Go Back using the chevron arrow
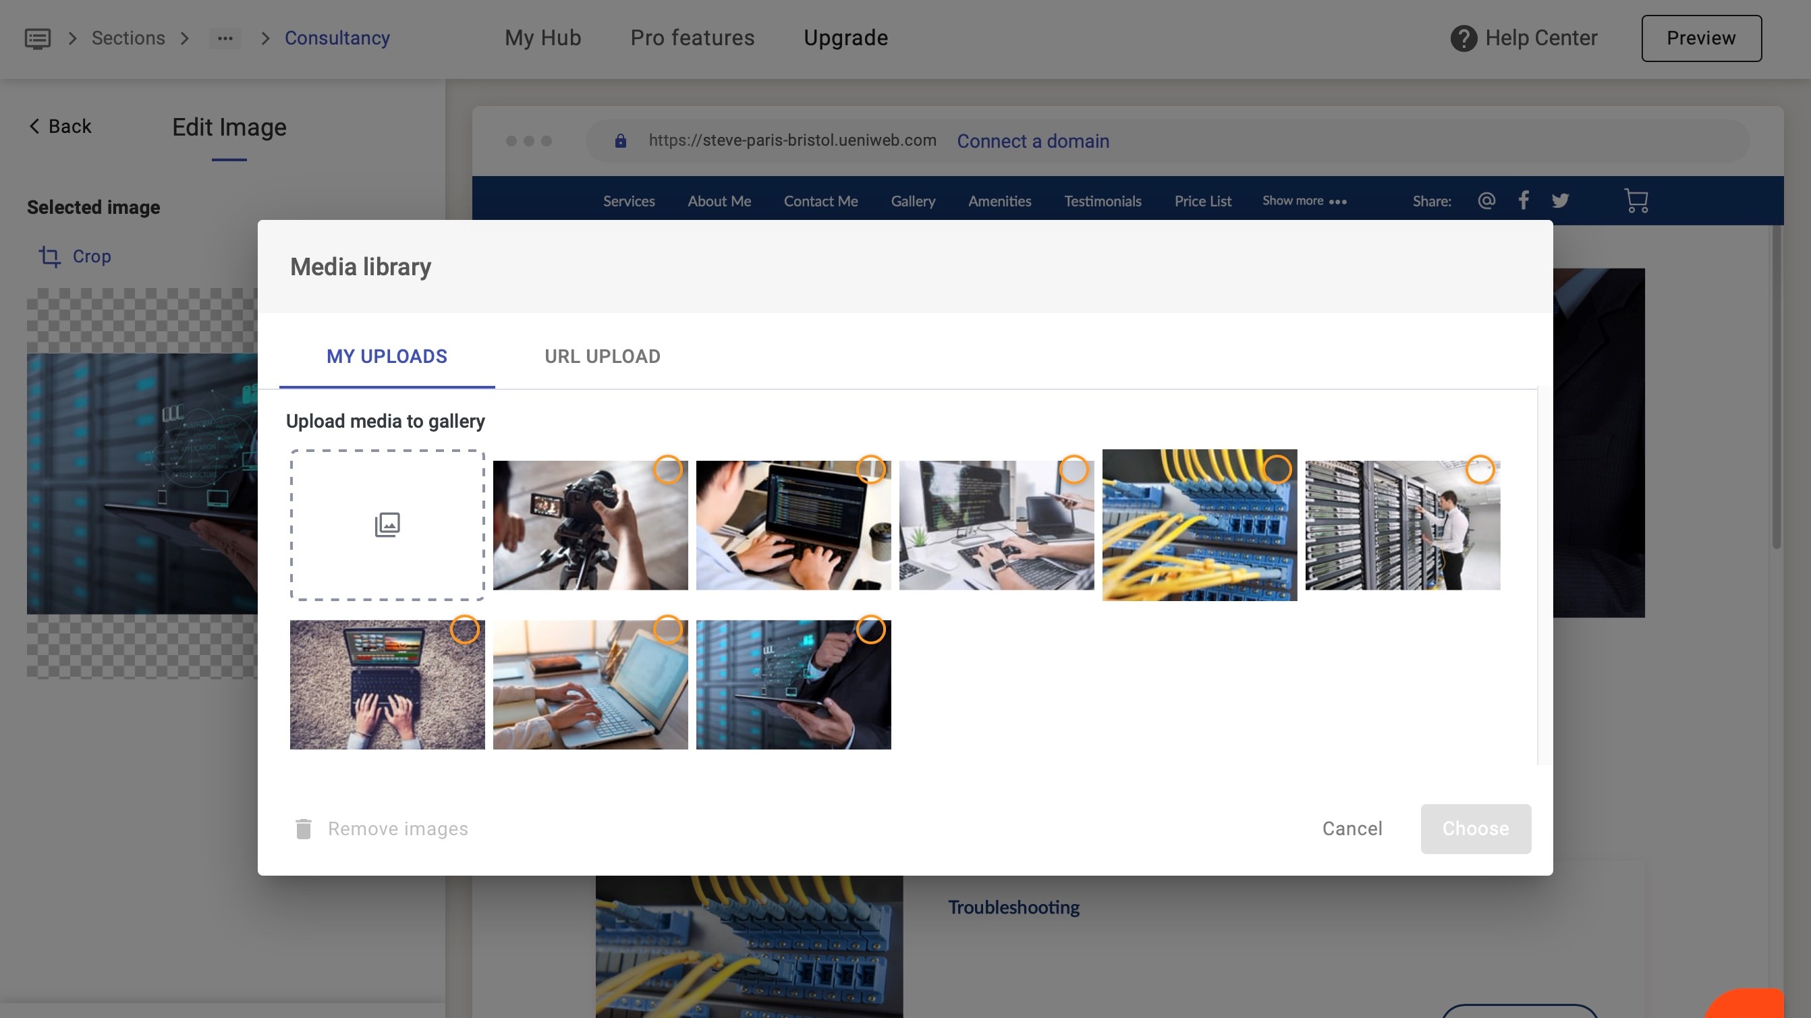Image resolution: width=1811 pixels, height=1018 pixels. (34, 126)
